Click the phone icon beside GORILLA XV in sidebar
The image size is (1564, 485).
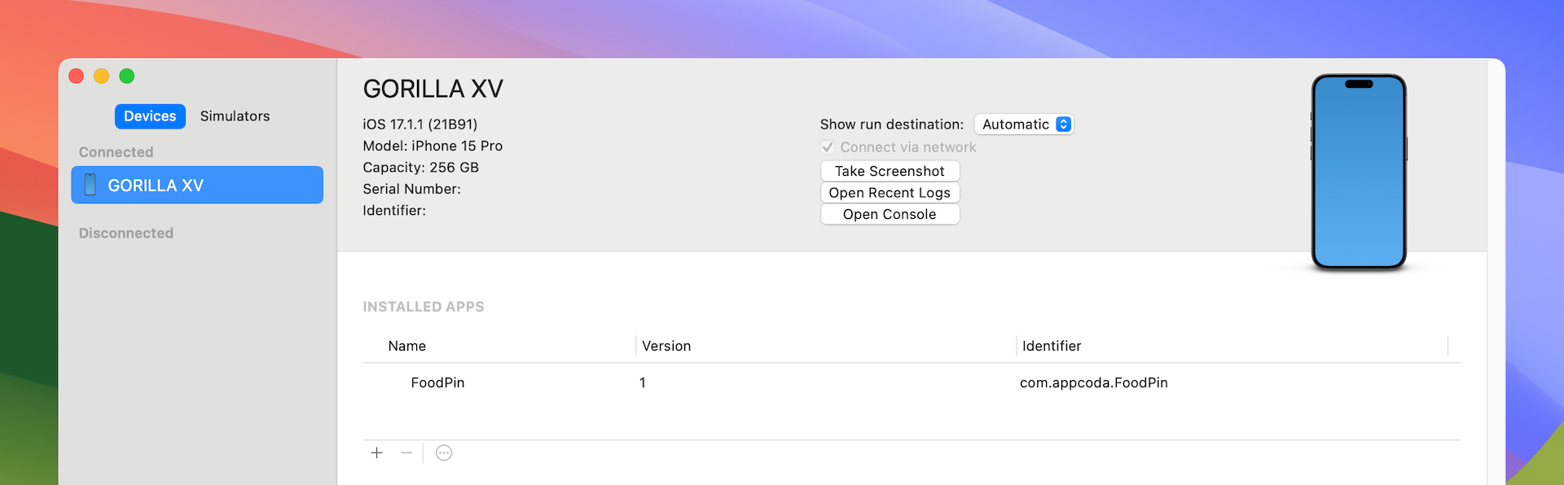point(90,185)
